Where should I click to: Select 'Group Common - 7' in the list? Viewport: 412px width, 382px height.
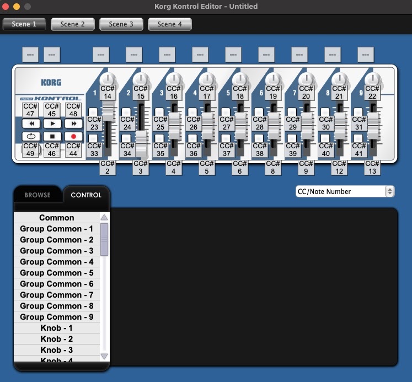click(x=57, y=295)
